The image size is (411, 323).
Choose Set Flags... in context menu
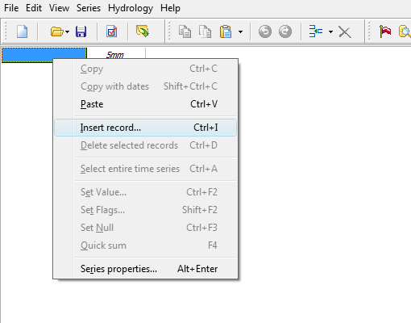pos(146,210)
